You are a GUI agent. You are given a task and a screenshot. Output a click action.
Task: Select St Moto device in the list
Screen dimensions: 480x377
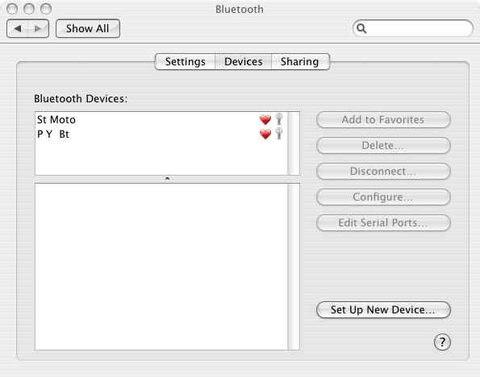coord(161,119)
